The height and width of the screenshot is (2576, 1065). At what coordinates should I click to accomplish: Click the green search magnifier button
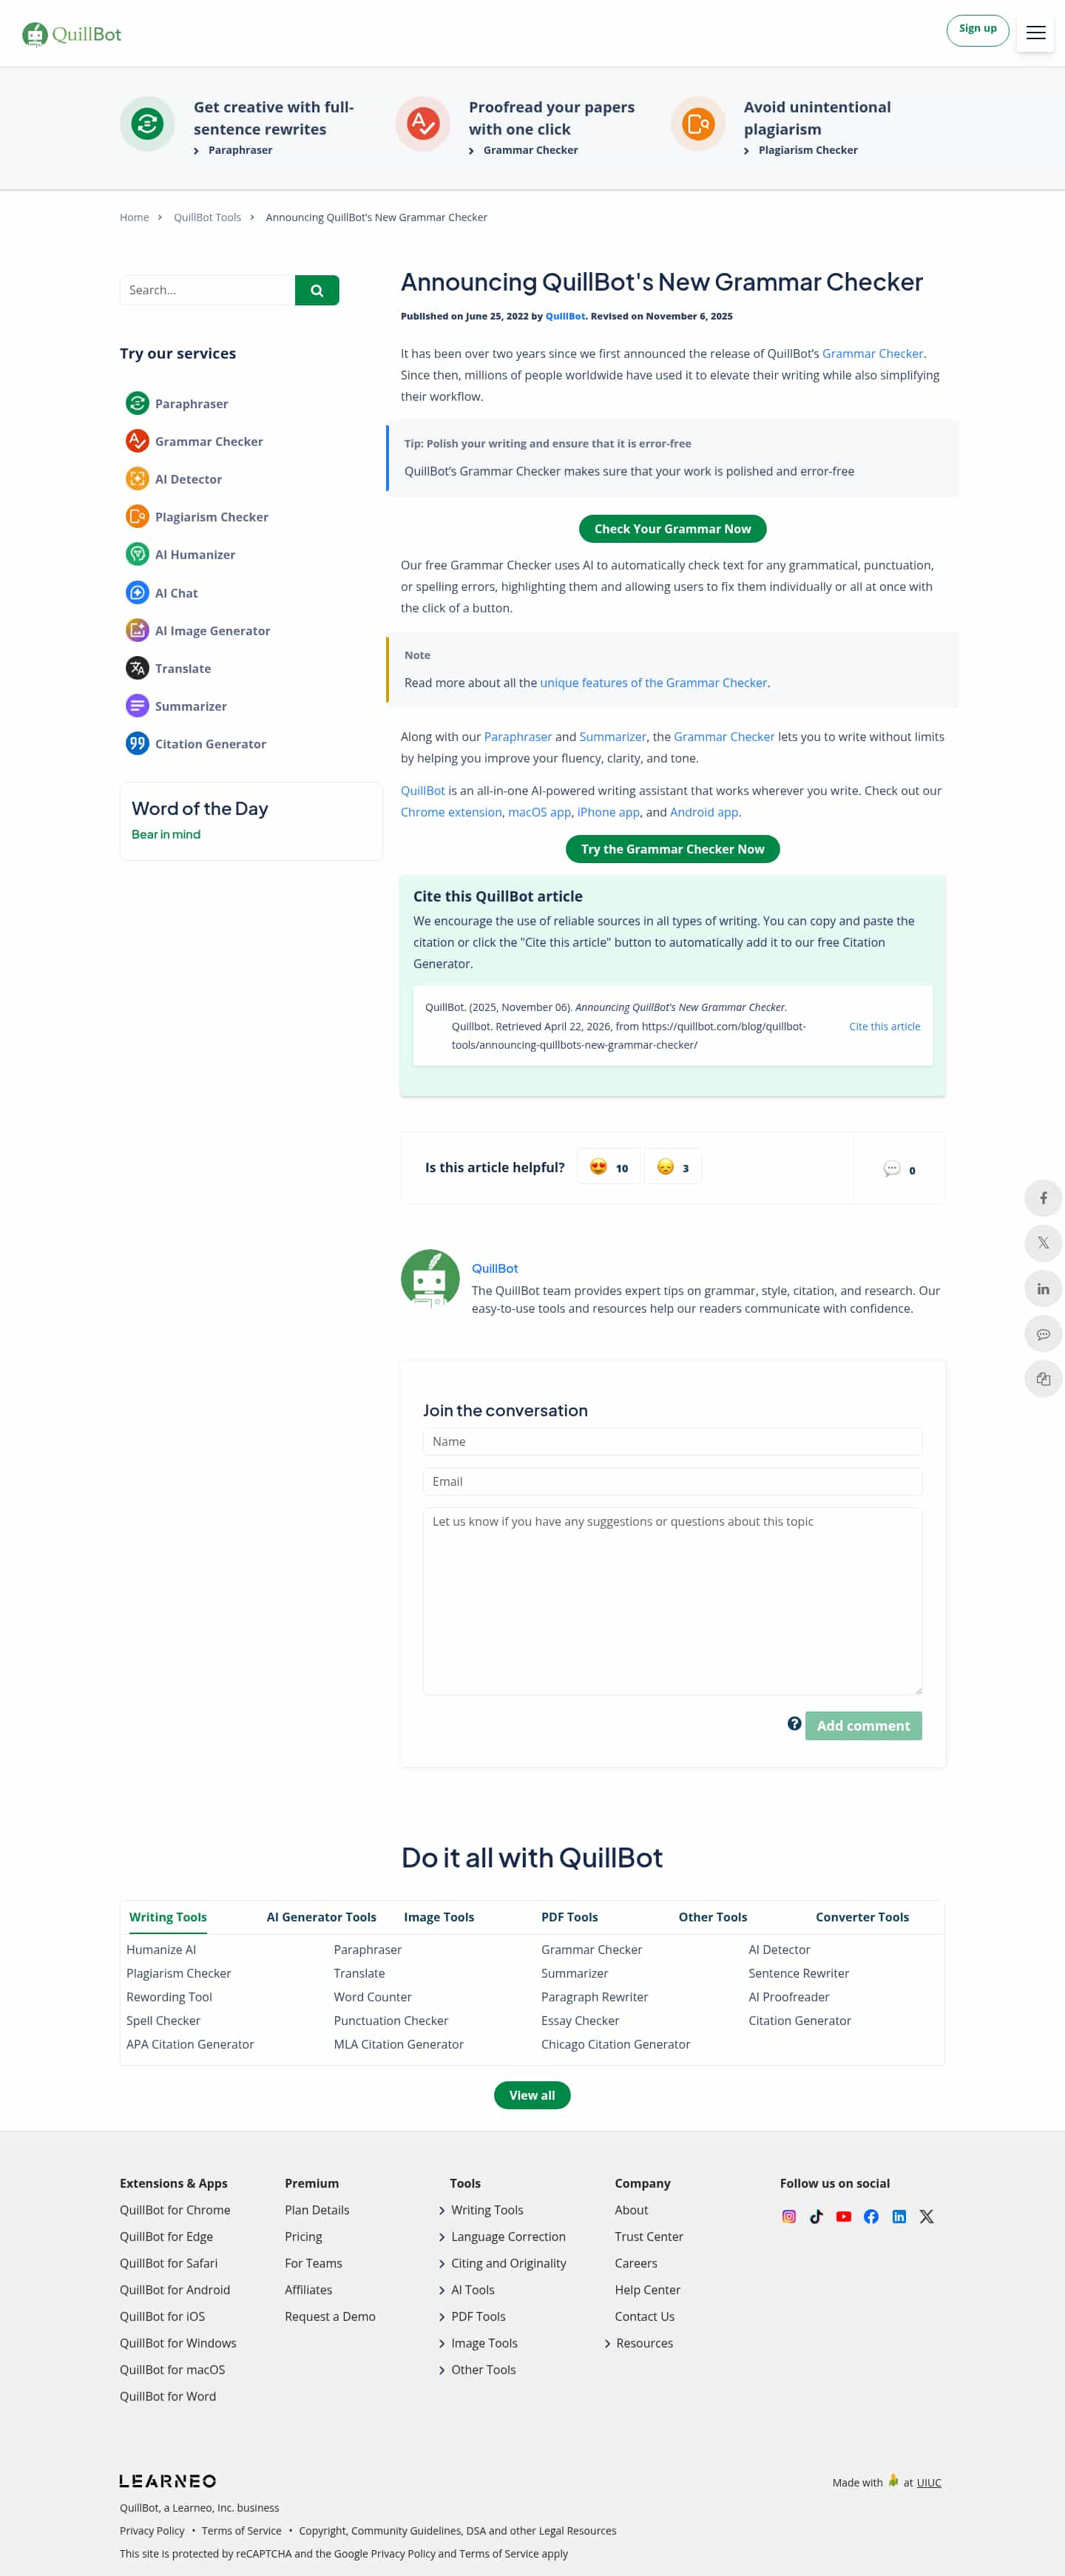click(316, 290)
